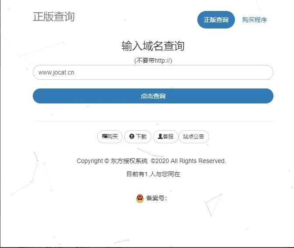Click the credit card icon in 购买 button

(105, 136)
